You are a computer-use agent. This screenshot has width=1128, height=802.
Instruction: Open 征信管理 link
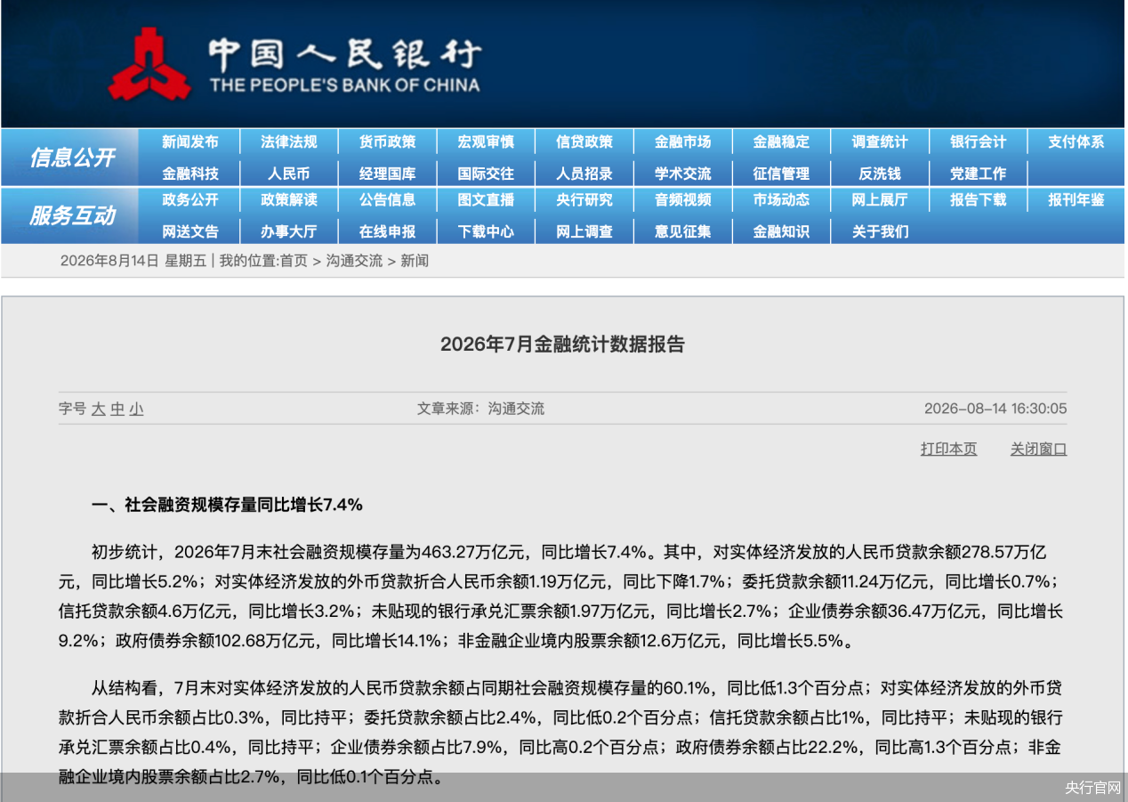click(781, 174)
